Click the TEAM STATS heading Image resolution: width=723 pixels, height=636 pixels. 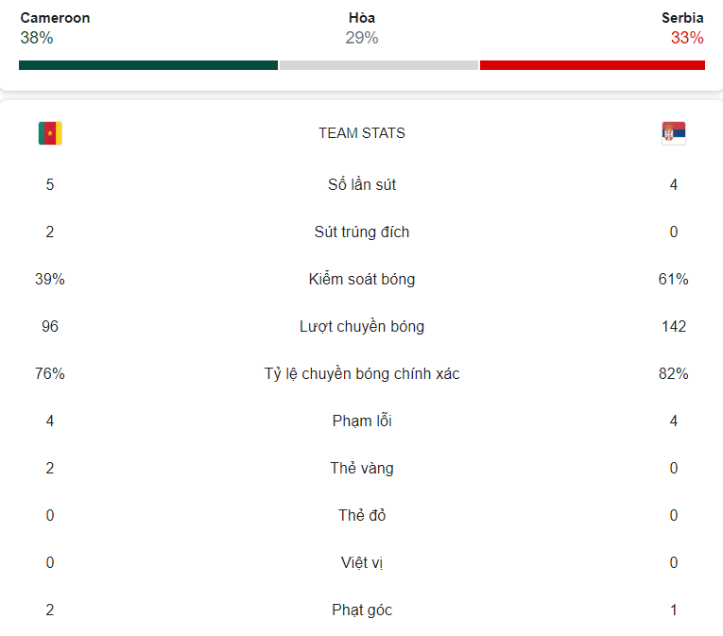coord(361,133)
